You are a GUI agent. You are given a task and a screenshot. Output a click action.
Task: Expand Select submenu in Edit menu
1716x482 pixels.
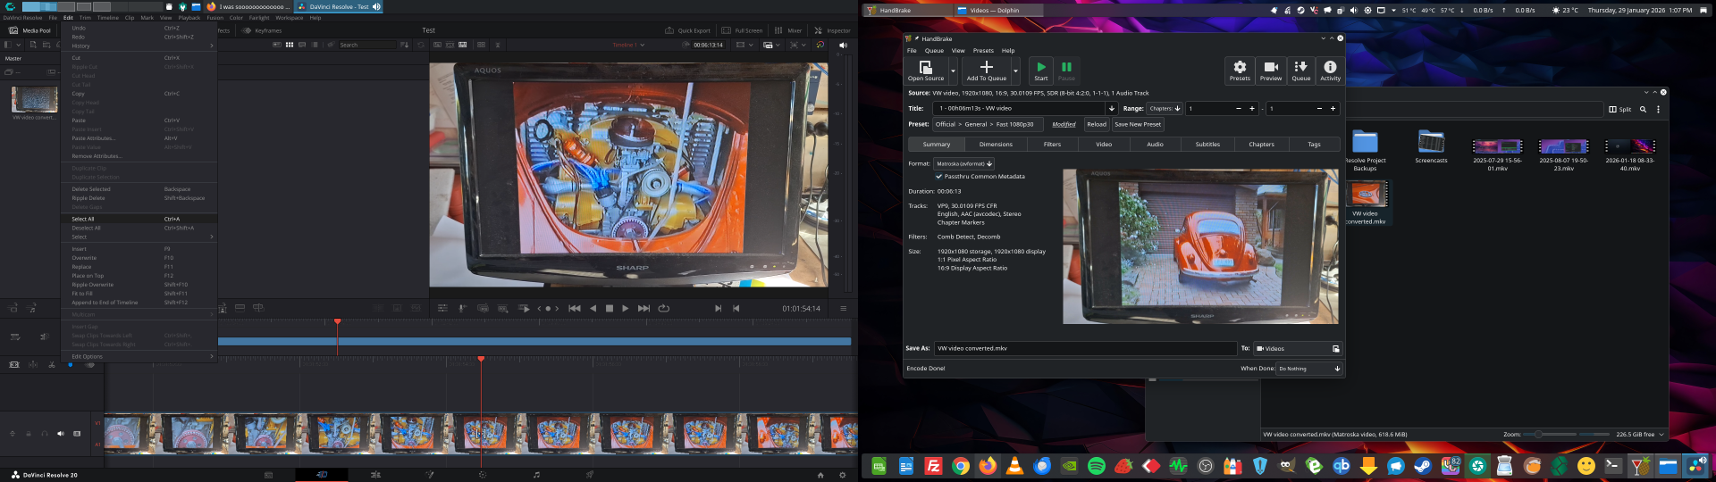click(139, 237)
